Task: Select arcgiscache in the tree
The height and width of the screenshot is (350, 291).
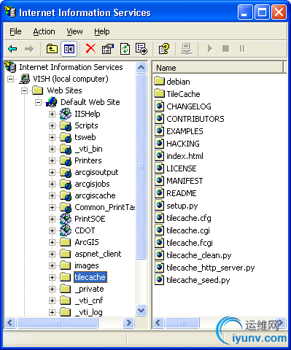Action: 95,195
